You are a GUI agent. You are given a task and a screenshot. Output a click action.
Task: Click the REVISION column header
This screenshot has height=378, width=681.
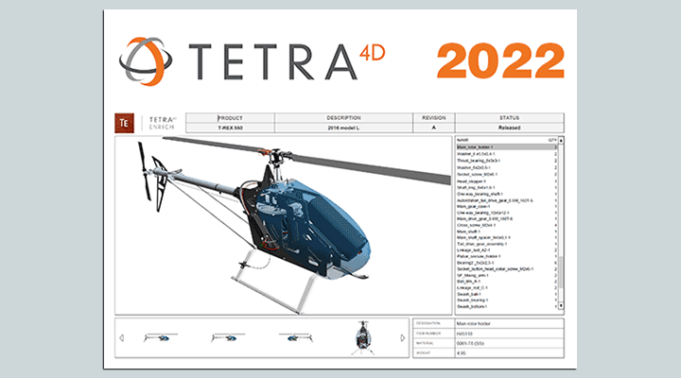coord(433,118)
